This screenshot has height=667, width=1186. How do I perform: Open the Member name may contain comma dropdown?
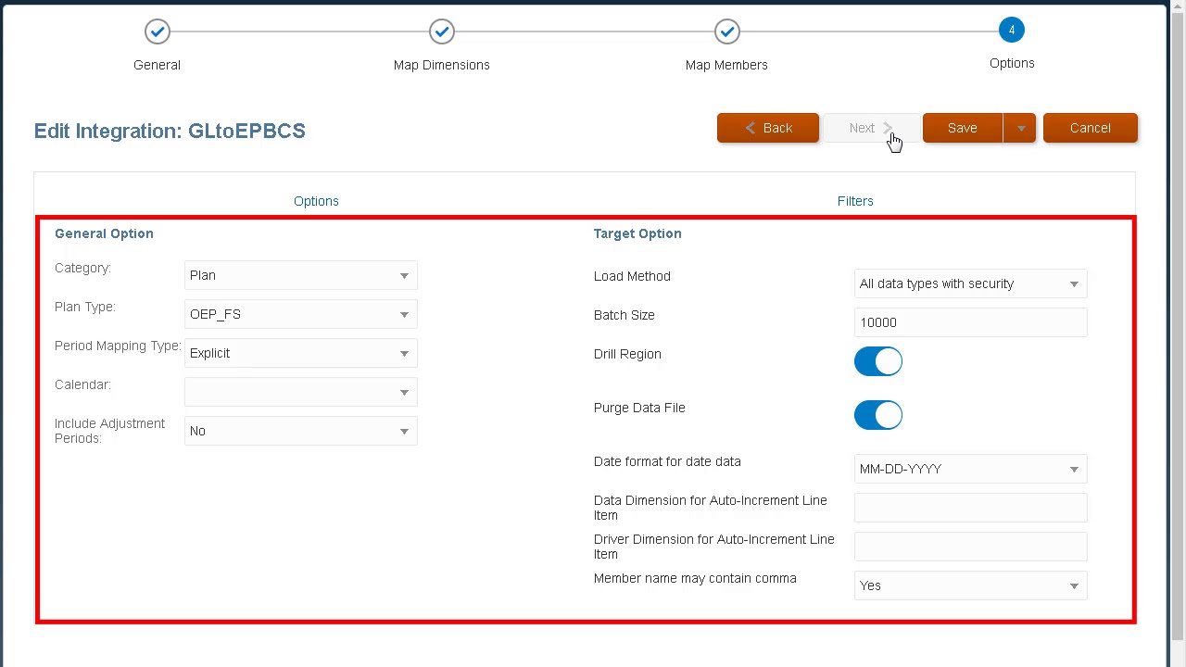tap(971, 585)
